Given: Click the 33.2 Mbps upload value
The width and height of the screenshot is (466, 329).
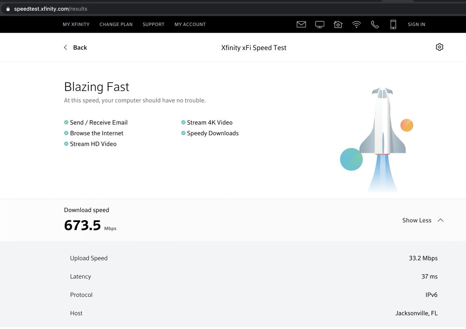Looking at the screenshot, I should (423, 258).
